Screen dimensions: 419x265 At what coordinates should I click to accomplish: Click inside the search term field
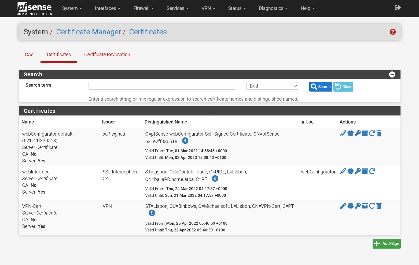click(162, 85)
